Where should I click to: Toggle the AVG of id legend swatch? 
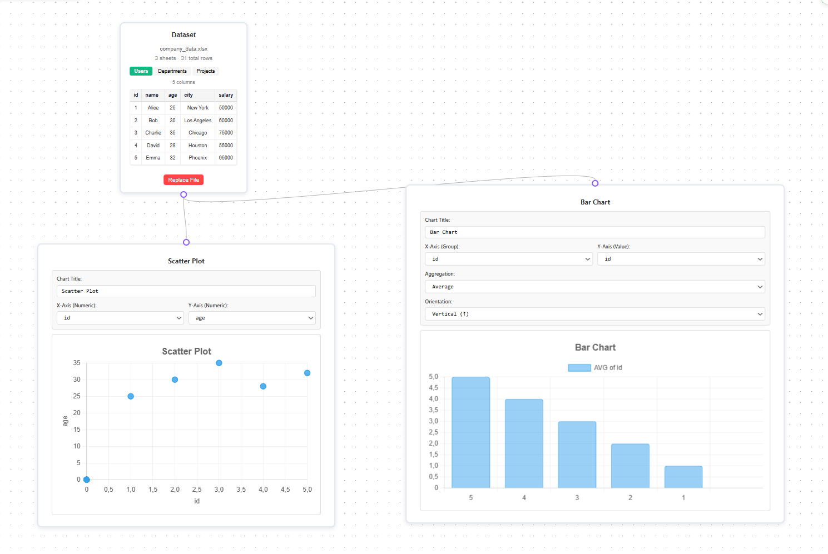point(579,368)
